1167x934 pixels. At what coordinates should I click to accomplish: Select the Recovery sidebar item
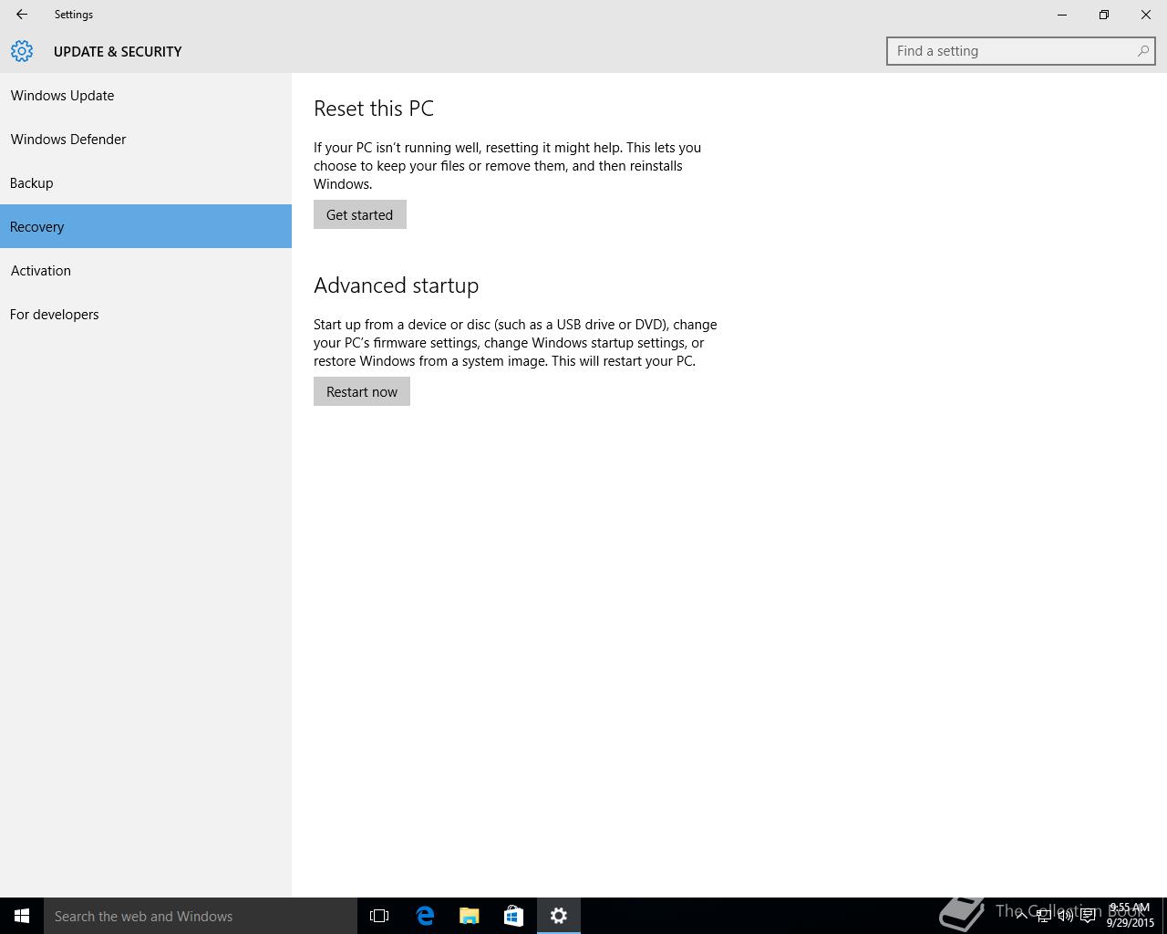(146, 226)
